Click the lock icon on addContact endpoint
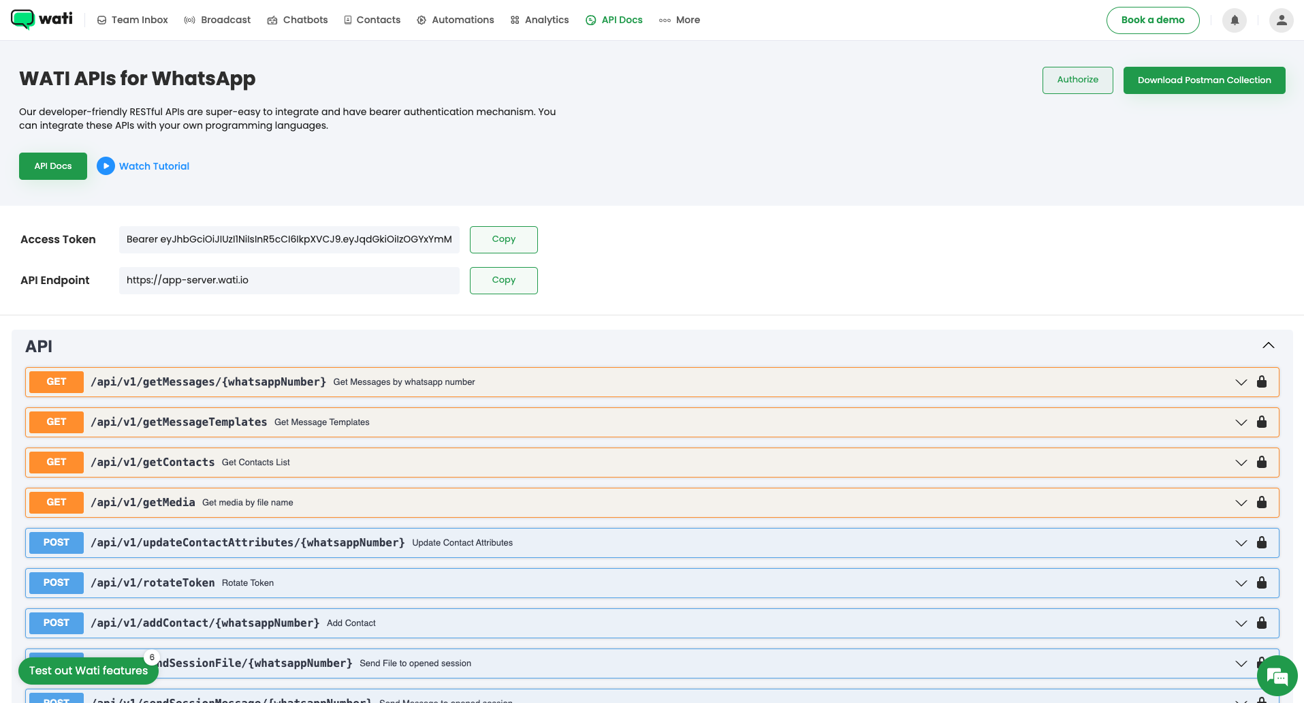Image resolution: width=1304 pixels, height=703 pixels. pyautogui.click(x=1262, y=623)
